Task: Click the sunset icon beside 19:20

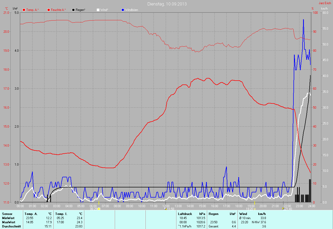Action: coord(254,209)
